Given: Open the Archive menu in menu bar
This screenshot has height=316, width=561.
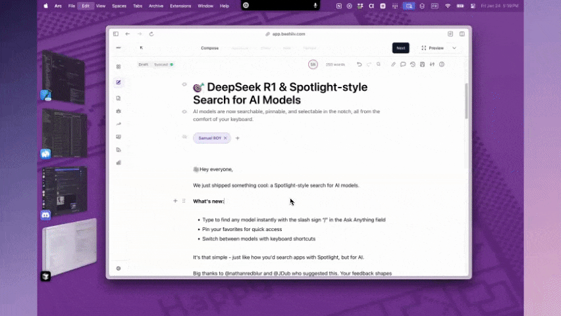Looking at the screenshot, I should click(x=156, y=6).
